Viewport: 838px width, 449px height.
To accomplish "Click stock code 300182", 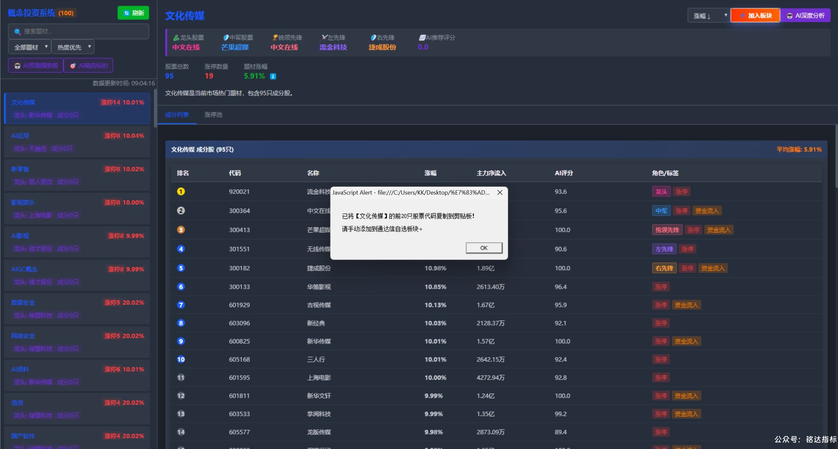I will tap(239, 268).
